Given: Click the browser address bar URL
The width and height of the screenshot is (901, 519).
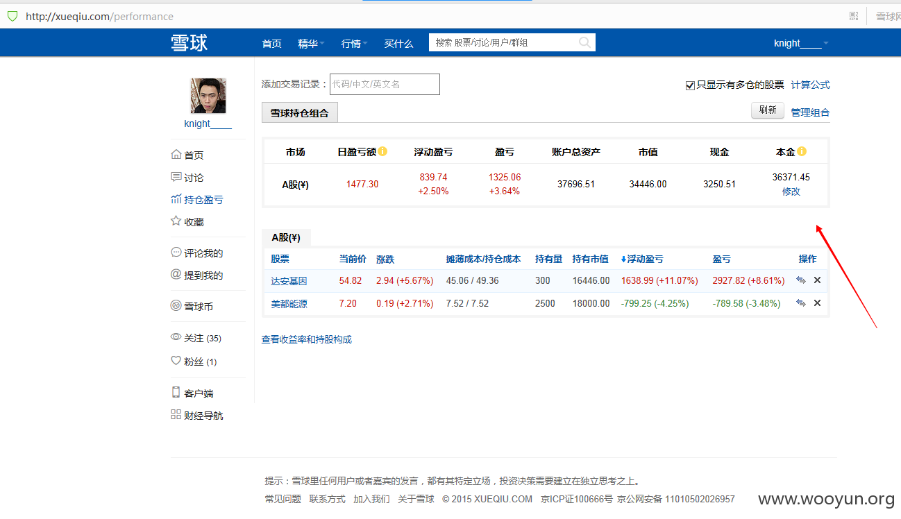Looking at the screenshot, I should click(99, 16).
